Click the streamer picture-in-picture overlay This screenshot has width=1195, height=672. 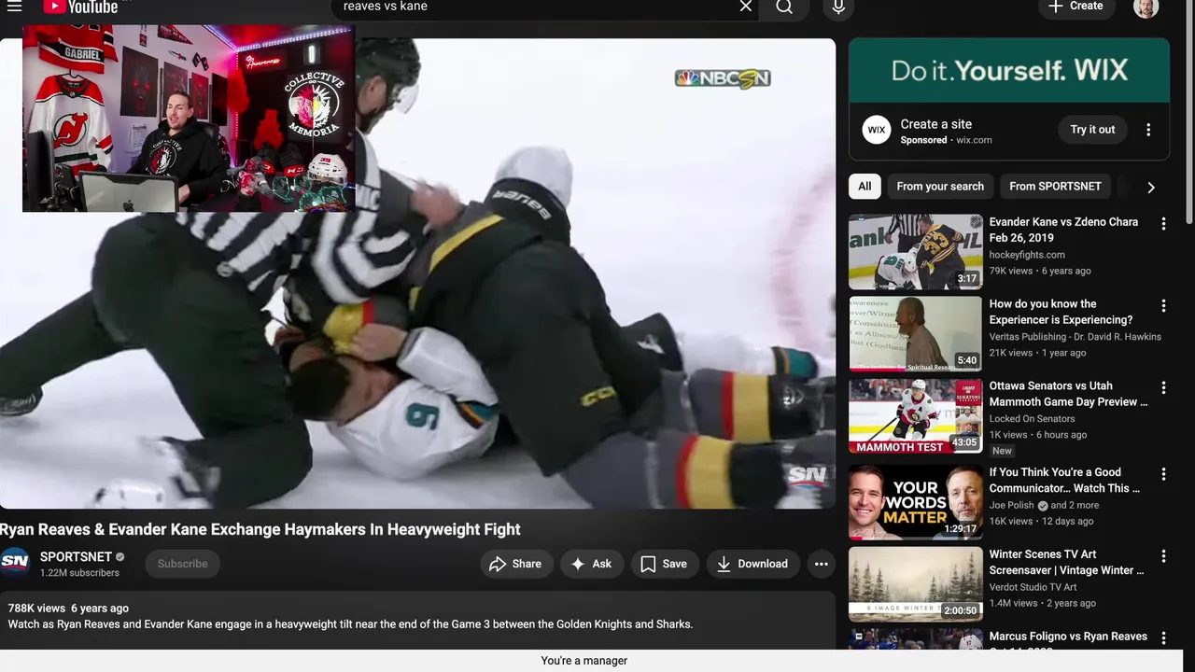pyautogui.click(x=189, y=119)
